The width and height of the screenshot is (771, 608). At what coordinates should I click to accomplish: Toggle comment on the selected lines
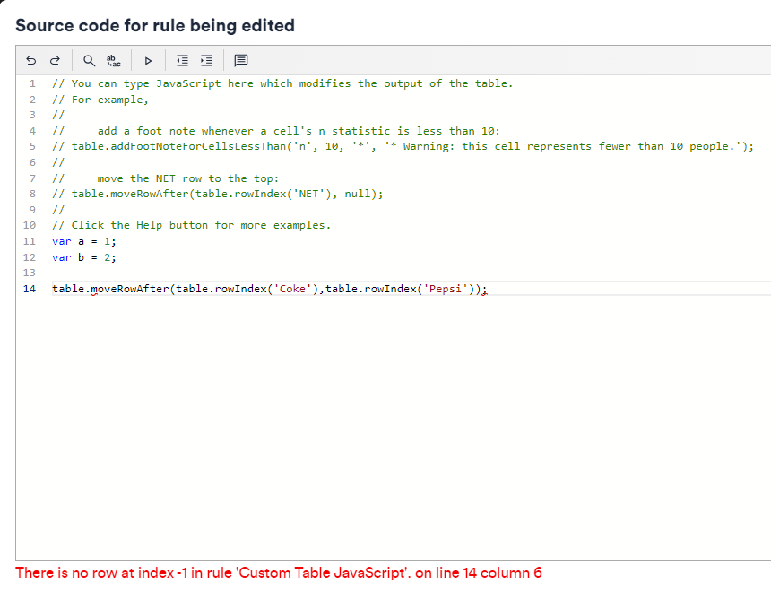pos(241,60)
